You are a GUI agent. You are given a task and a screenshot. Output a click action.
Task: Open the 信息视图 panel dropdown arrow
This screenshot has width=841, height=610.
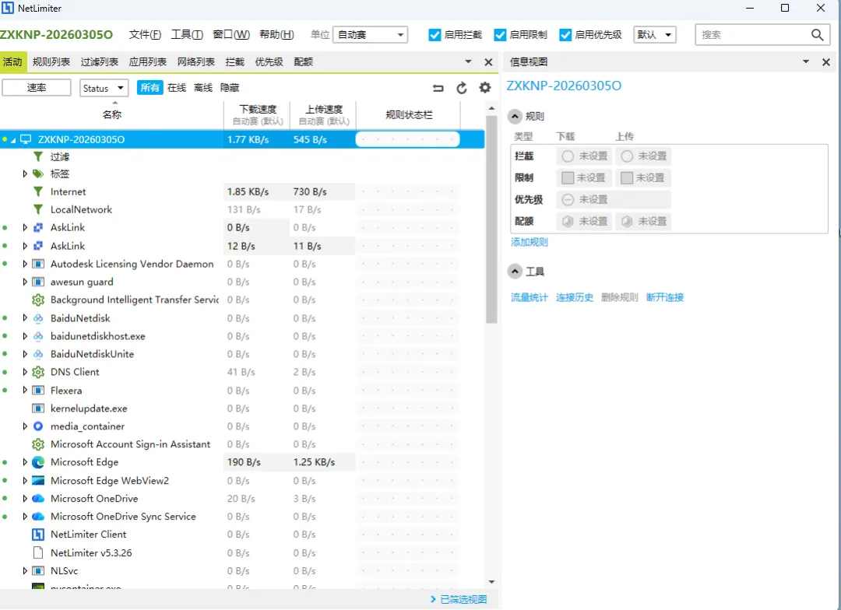coord(806,61)
